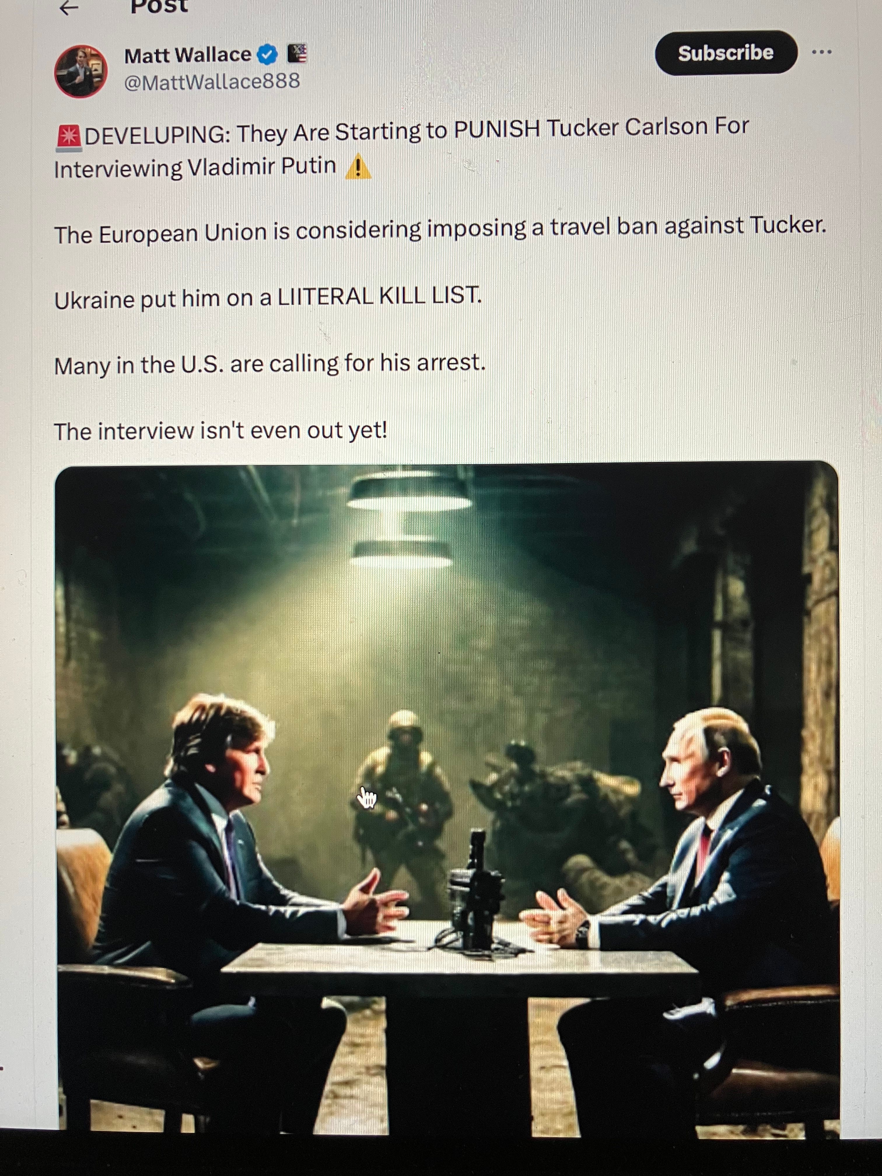Go back using the left arrow
The image size is (882, 1176).
point(69,8)
